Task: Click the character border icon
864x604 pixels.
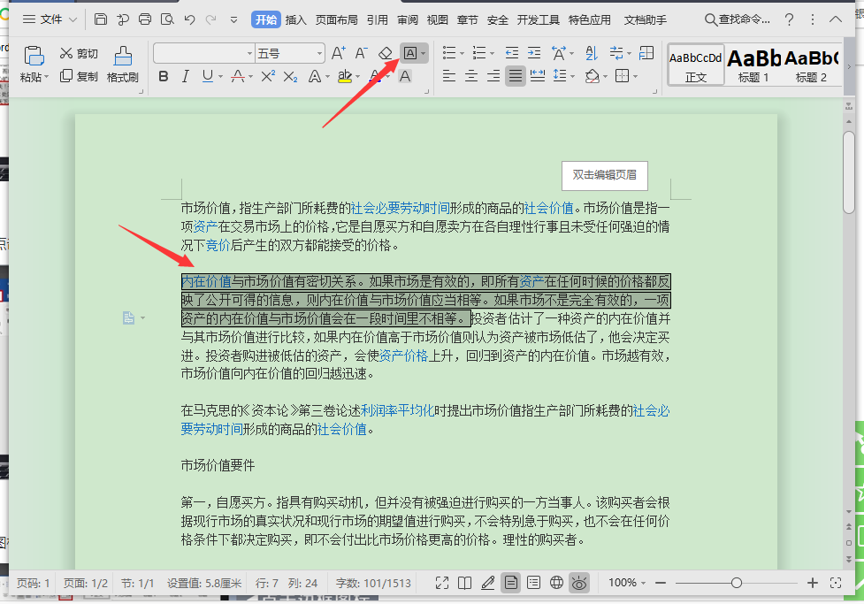Action: (x=409, y=54)
